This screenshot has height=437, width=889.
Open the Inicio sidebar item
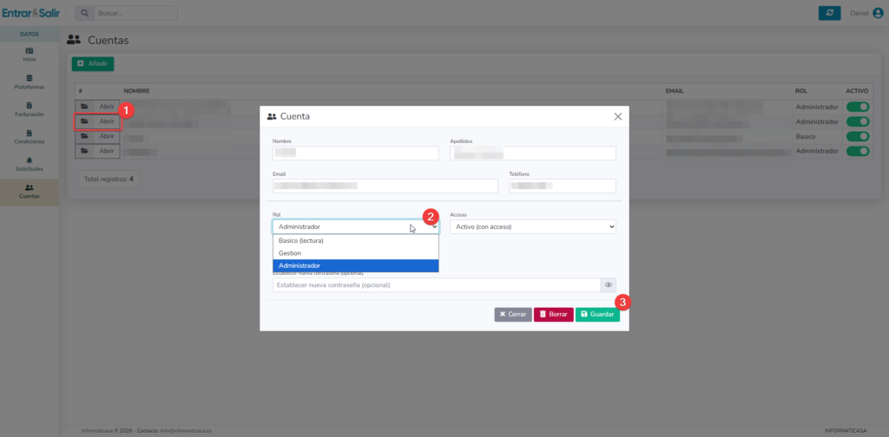point(30,55)
